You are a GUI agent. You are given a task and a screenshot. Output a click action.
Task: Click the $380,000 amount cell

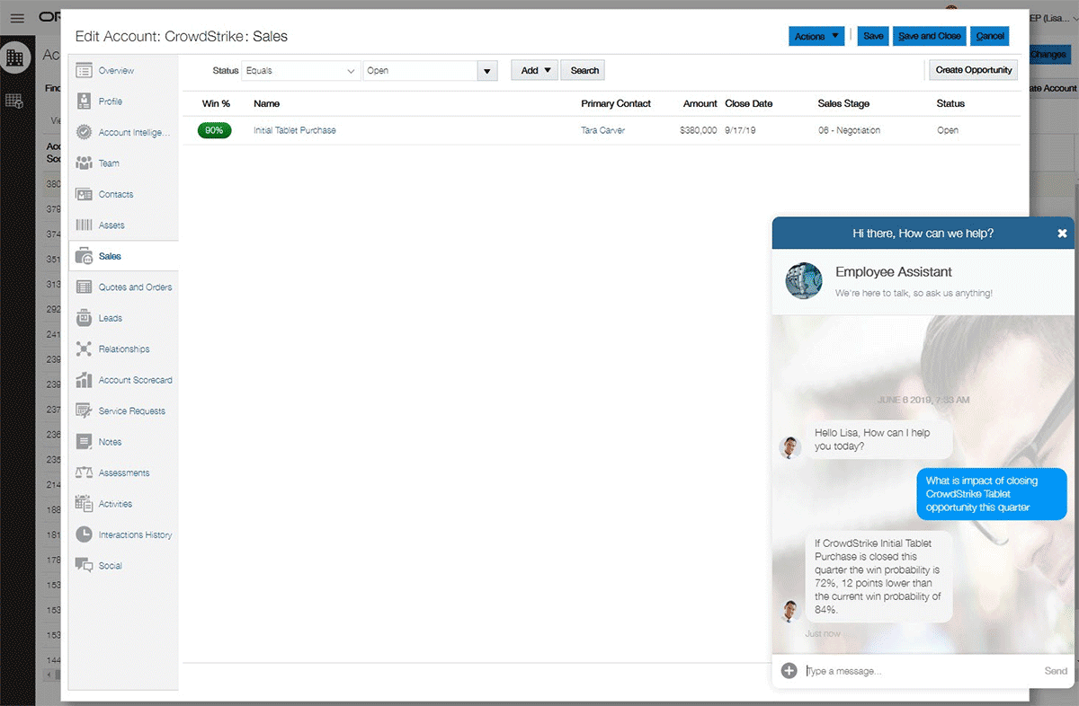699,130
